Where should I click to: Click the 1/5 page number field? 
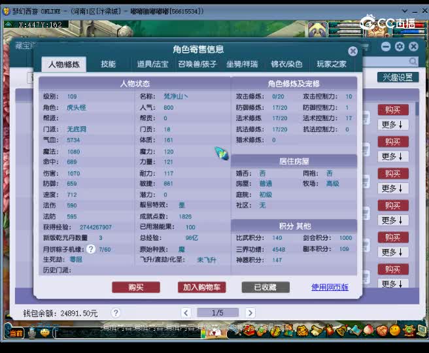coord(218,313)
